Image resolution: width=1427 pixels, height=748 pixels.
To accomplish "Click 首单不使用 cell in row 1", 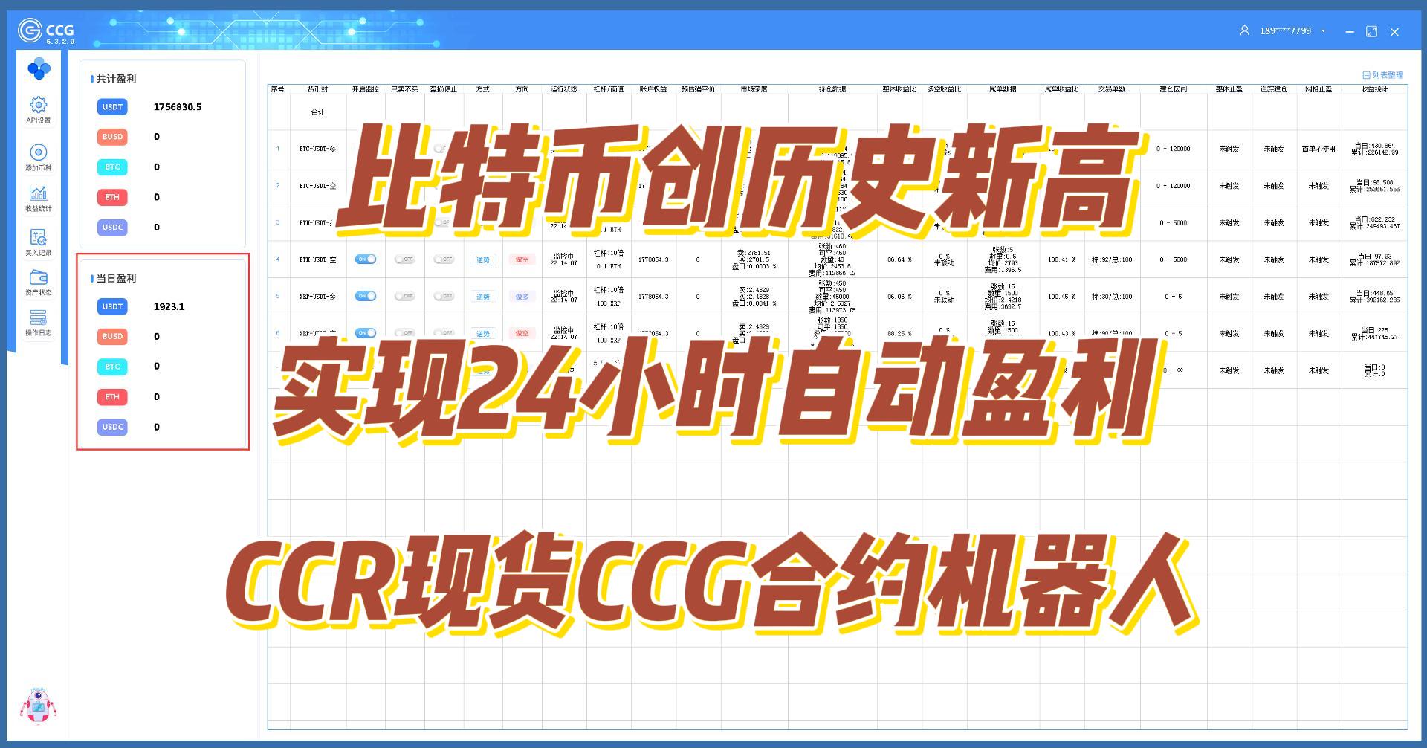I will 1318,149.
